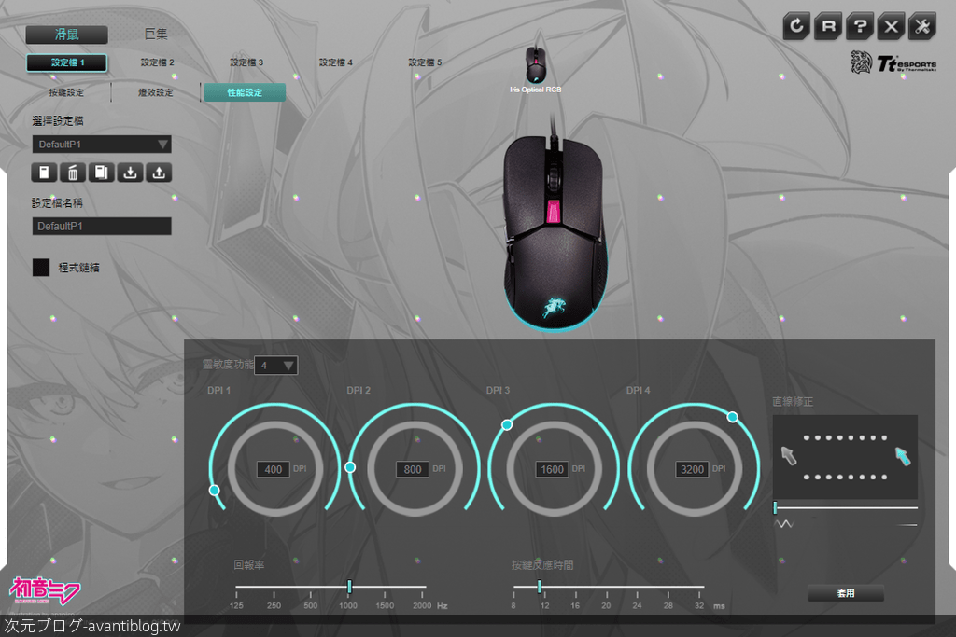Click the 1500 Hz polling rate label
This screenshot has width=956, height=637.
tap(385, 606)
